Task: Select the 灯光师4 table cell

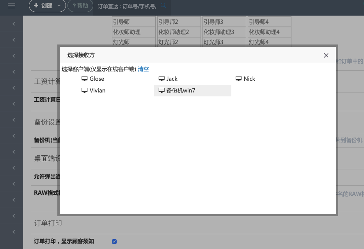Action: click(269, 42)
